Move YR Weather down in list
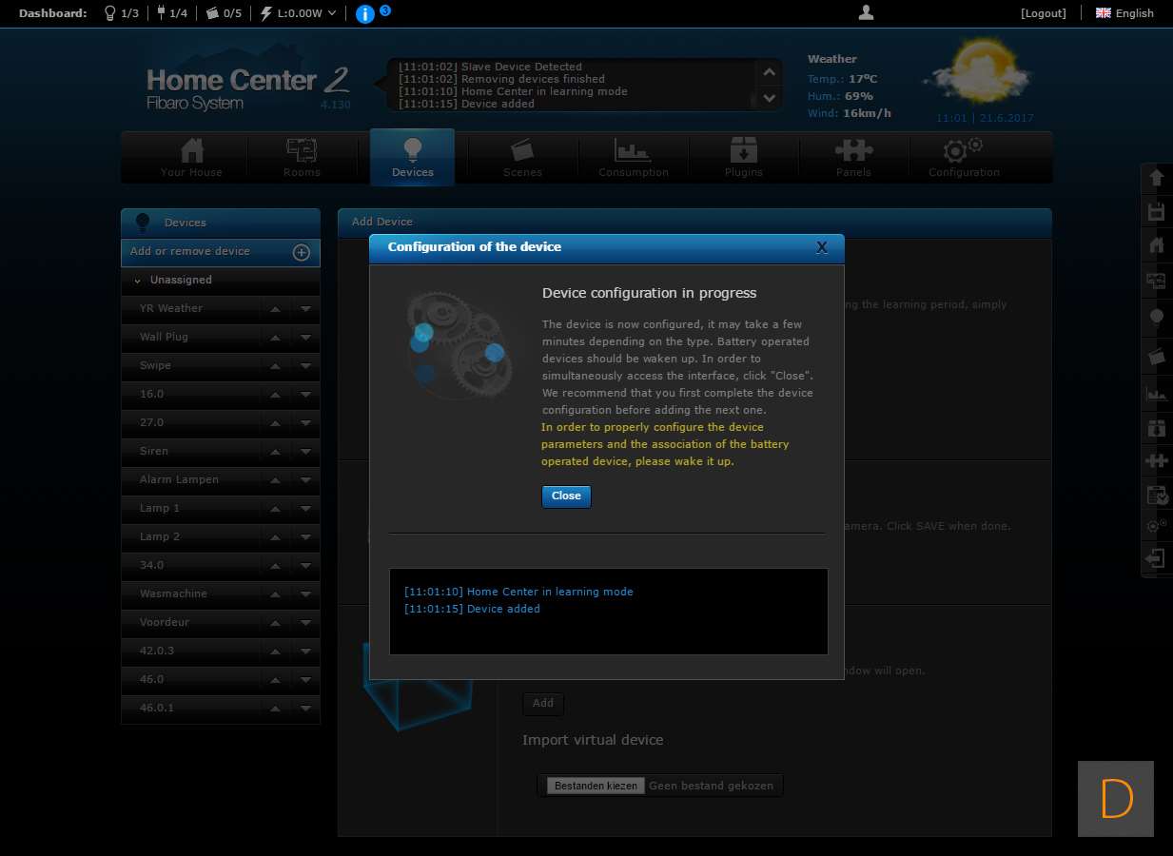 pos(305,309)
